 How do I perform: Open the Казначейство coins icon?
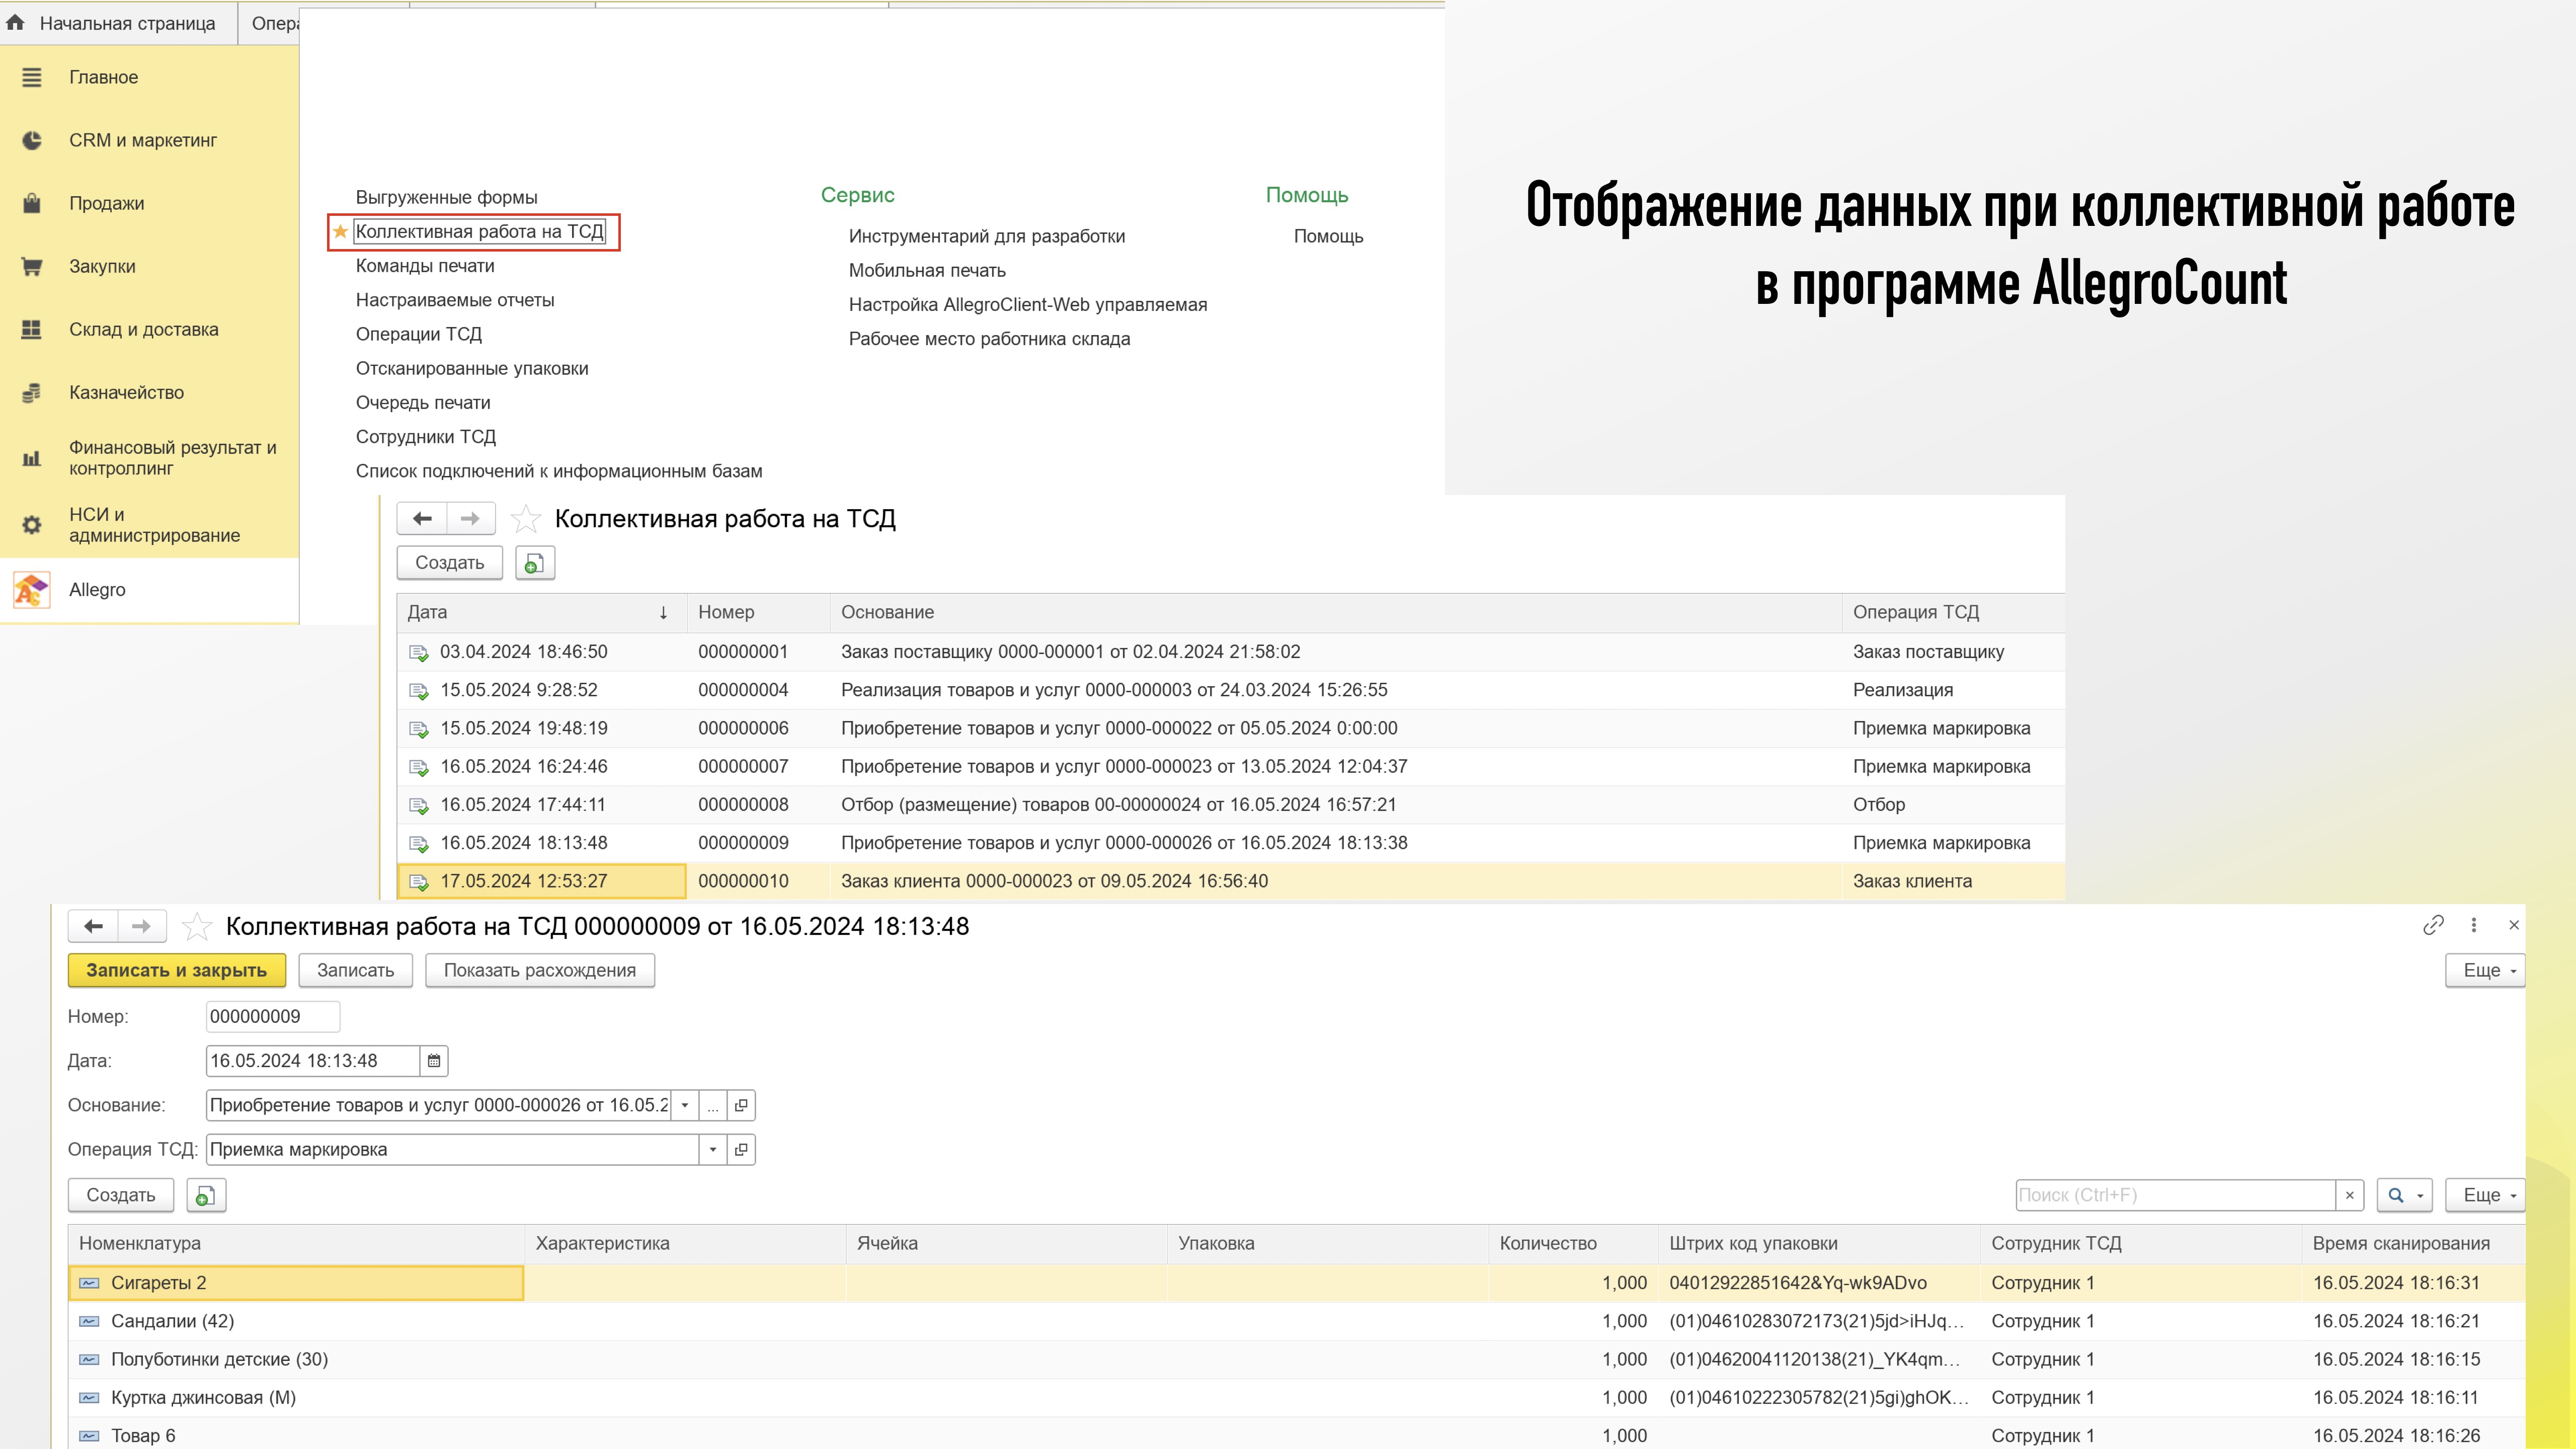pyautogui.click(x=32, y=392)
